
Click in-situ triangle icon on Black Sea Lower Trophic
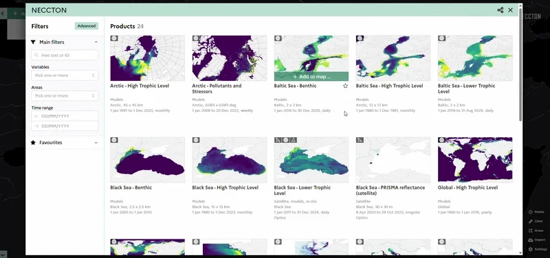point(294,140)
